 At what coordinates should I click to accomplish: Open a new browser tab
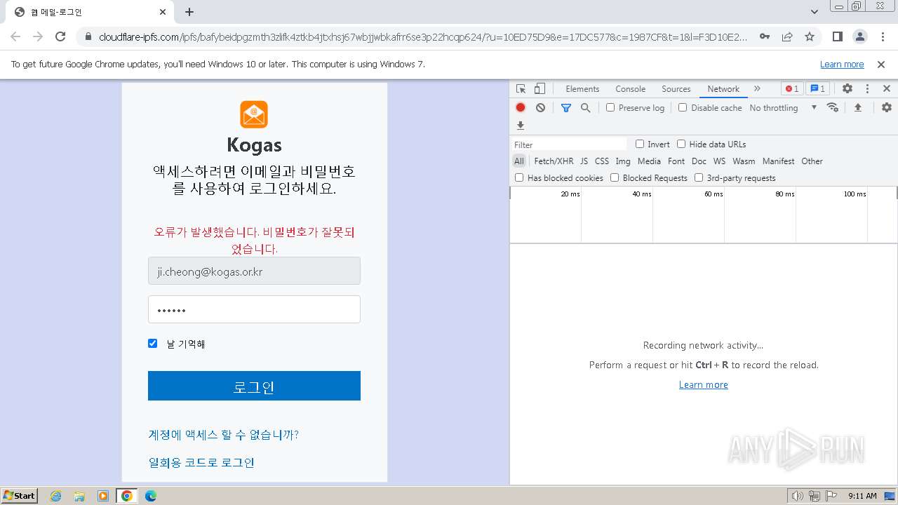click(189, 12)
